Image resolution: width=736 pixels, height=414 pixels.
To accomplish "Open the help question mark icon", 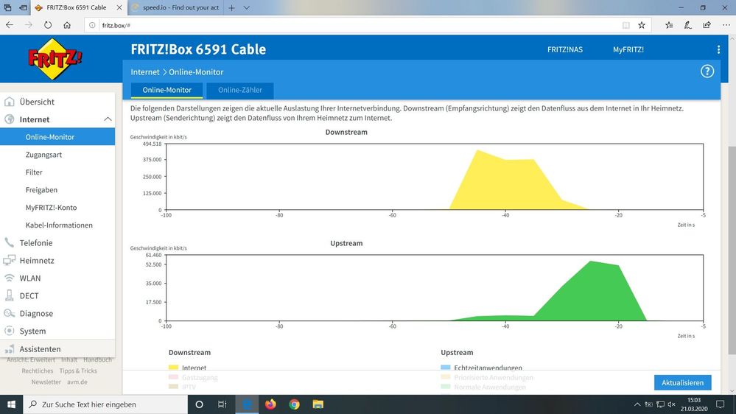I will (707, 71).
